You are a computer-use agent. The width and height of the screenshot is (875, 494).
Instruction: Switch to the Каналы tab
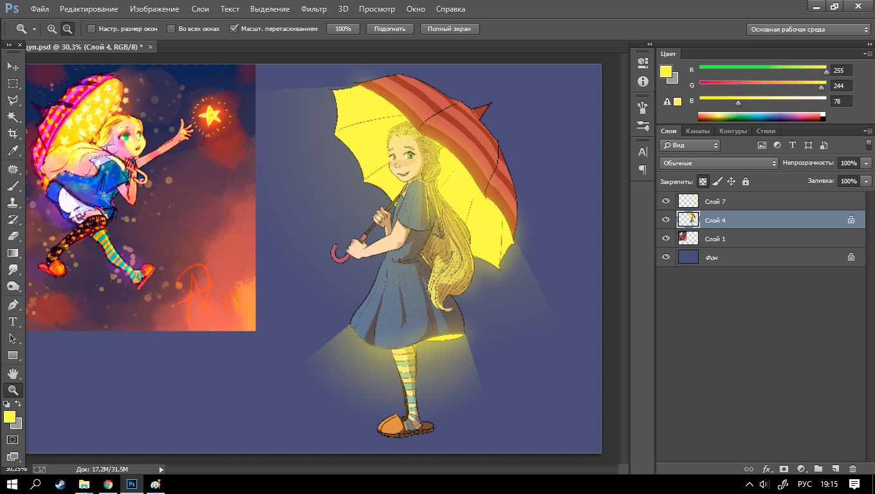pos(697,131)
